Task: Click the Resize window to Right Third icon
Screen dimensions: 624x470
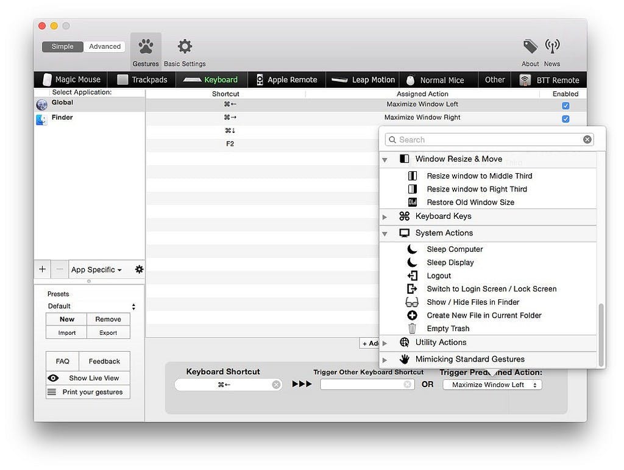Action: (413, 189)
